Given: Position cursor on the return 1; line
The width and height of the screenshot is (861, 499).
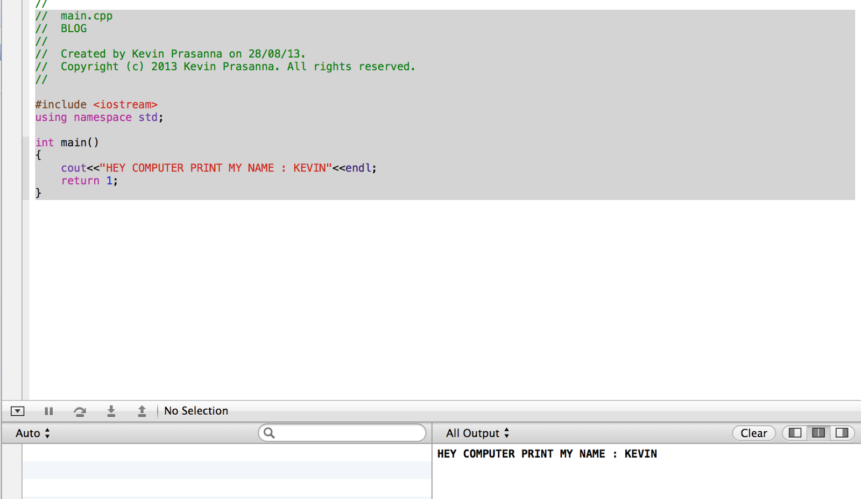Looking at the screenshot, I should point(89,181).
